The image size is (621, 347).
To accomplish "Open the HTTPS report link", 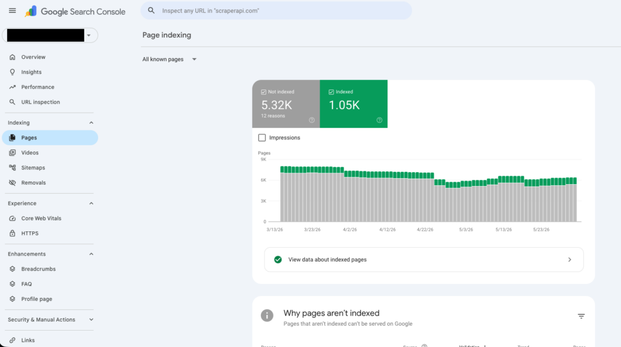I will [x=50, y=233].
